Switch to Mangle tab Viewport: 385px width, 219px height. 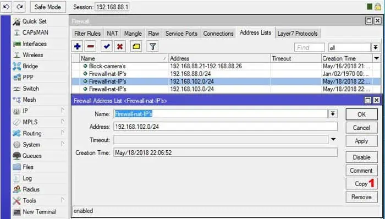(x=133, y=34)
